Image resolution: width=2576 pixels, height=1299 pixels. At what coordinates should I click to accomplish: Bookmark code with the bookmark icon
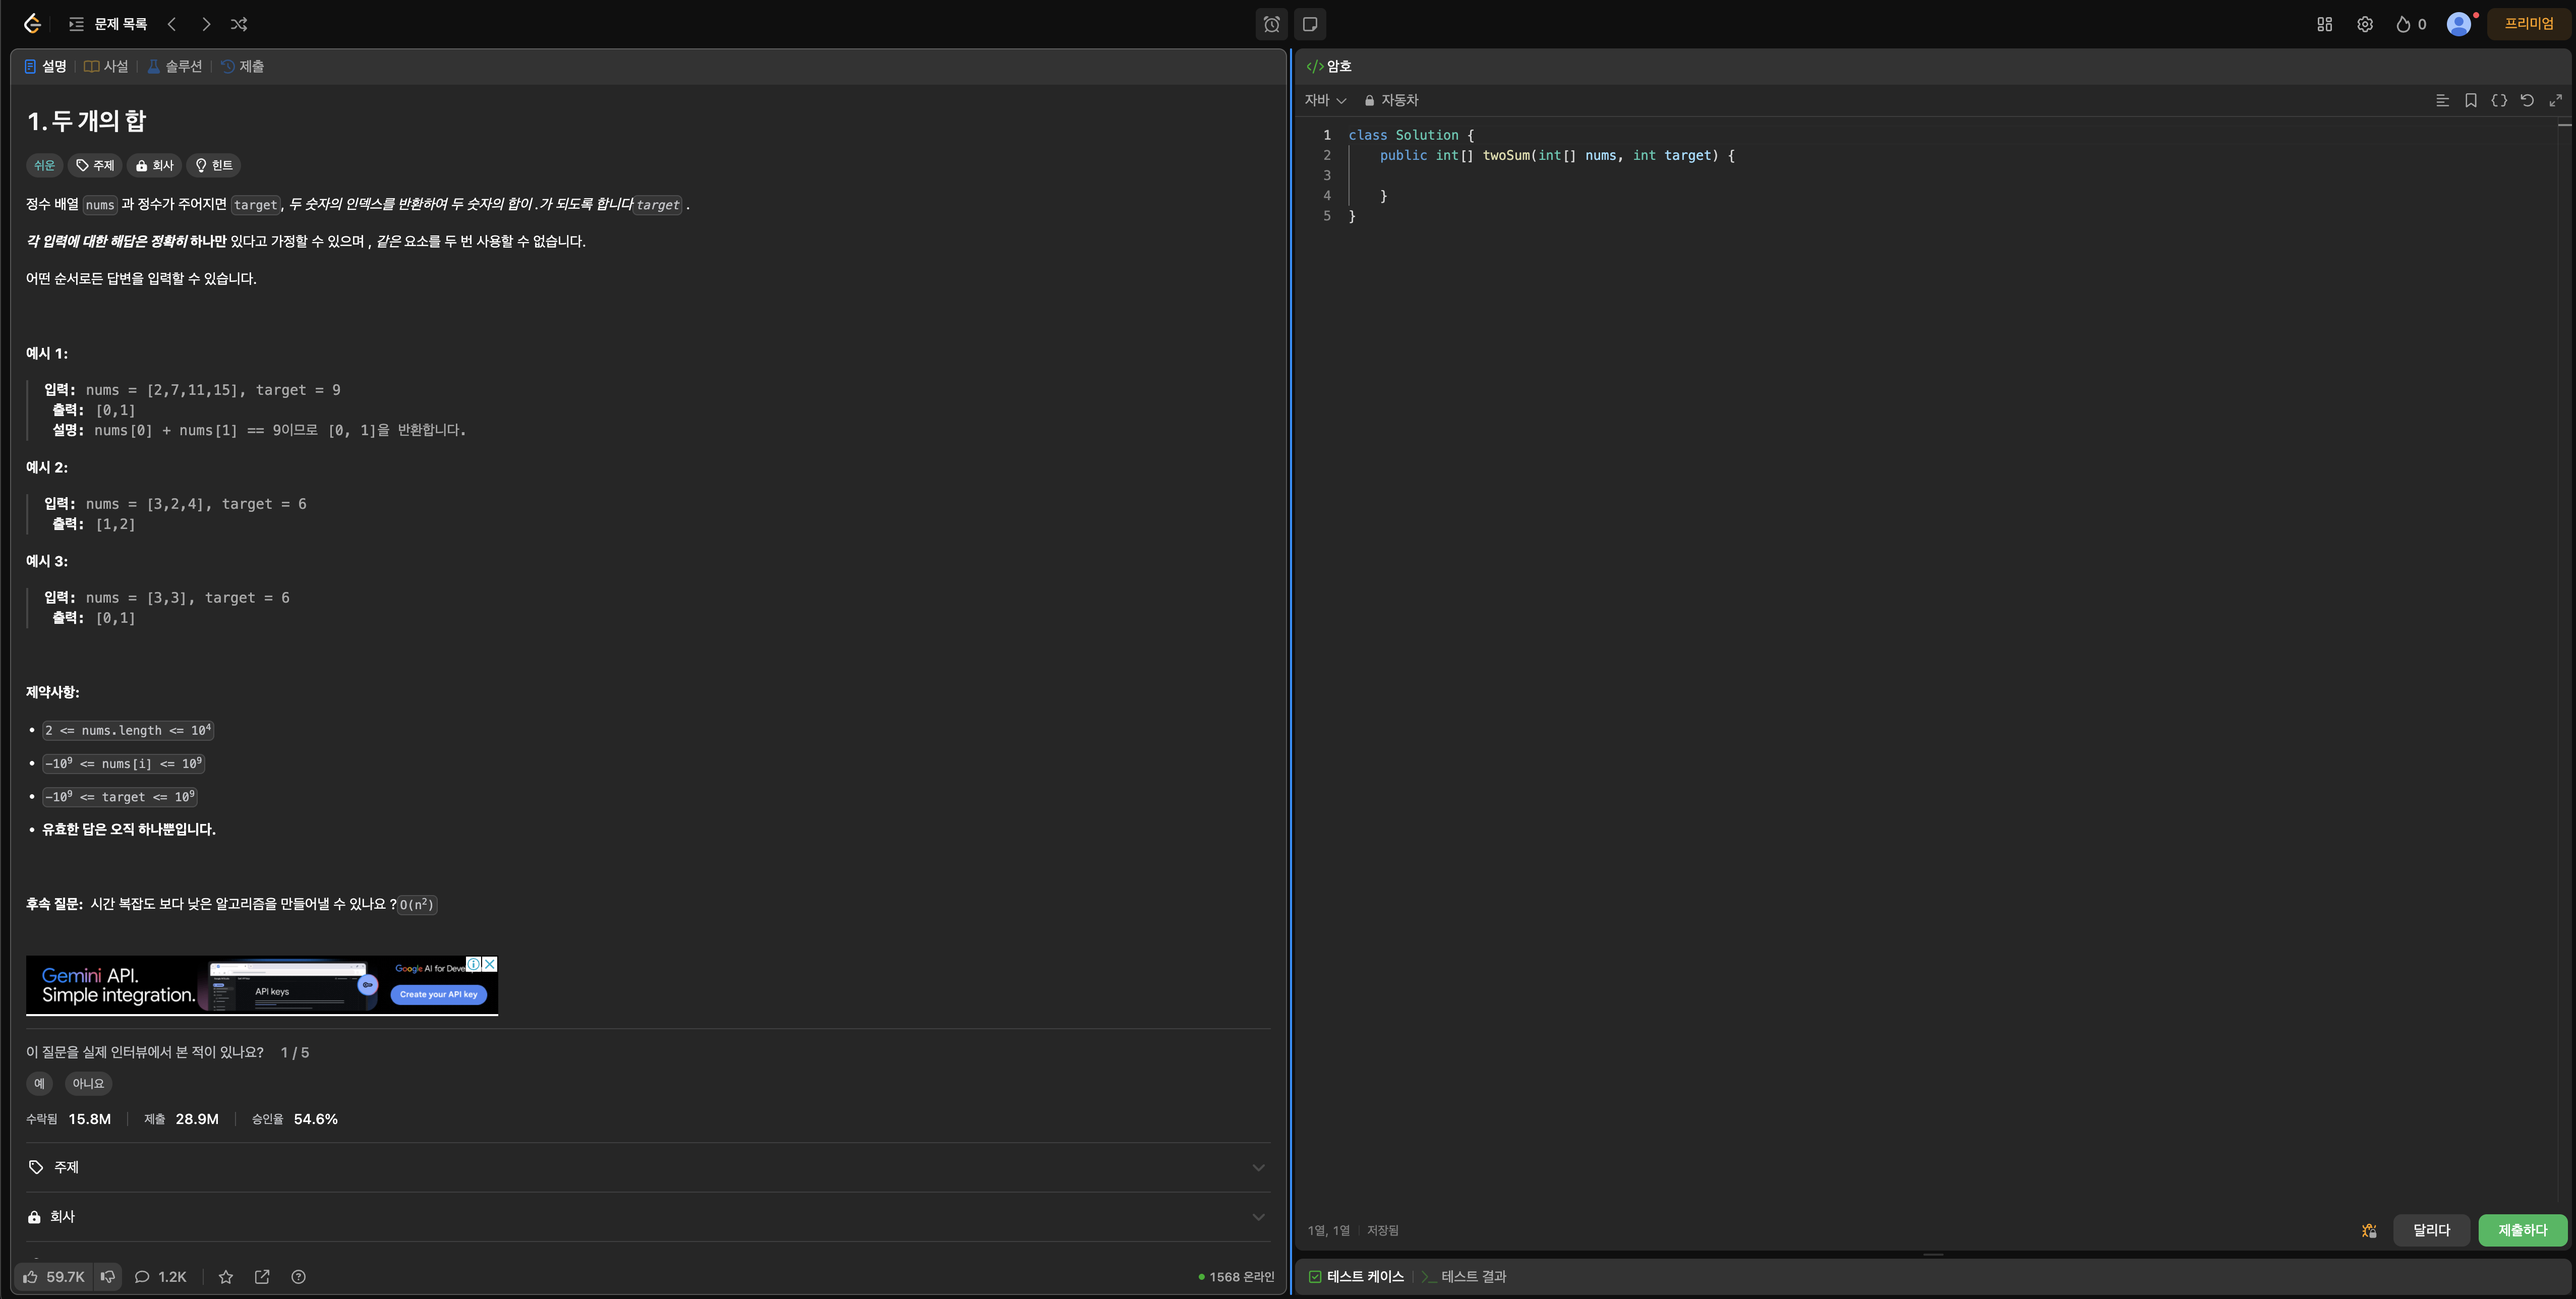[2470, 100]
